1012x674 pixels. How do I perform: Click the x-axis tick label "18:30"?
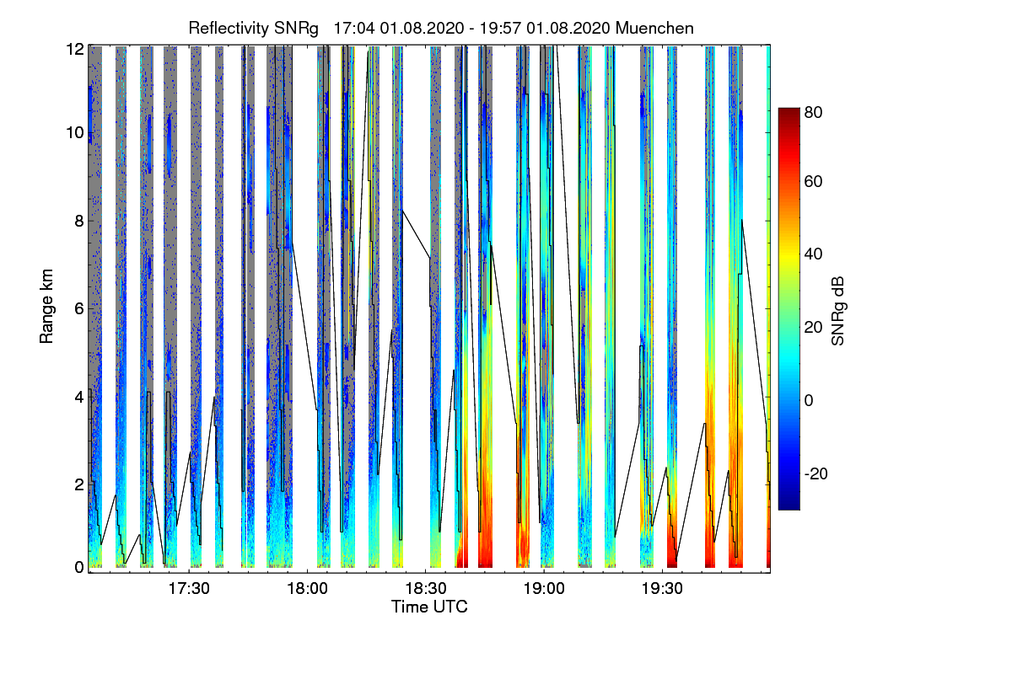426,588
